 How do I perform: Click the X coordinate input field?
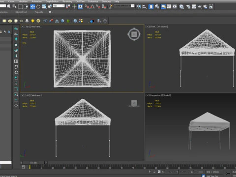point(169,172)
